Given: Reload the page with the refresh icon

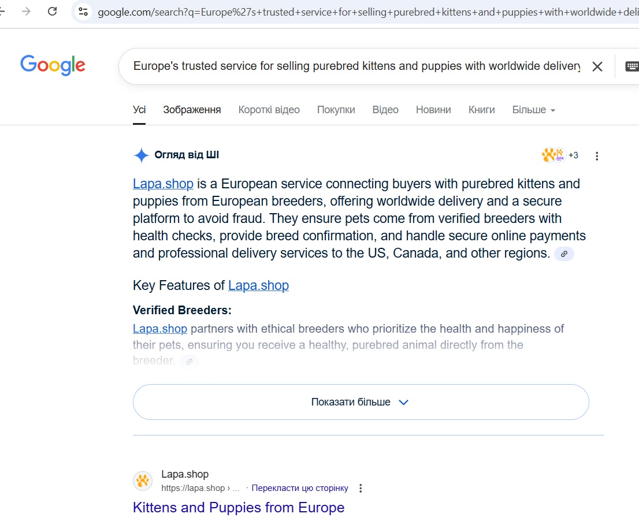Looking at the screenshot, I should click(53, 12).
